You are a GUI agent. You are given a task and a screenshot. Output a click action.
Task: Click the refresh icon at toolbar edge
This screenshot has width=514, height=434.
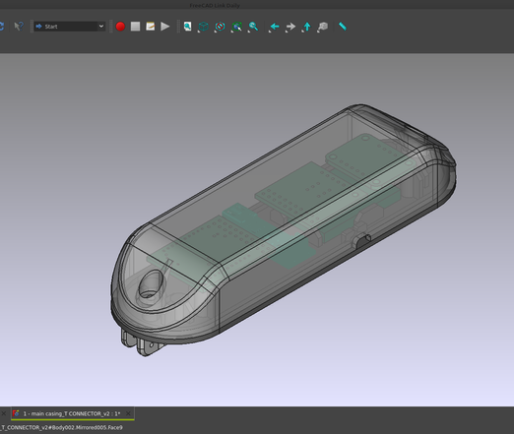point(2,27)
